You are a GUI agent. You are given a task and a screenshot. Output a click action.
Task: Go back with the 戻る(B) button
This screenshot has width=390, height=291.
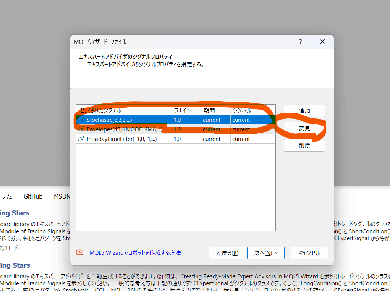(228, 253)
